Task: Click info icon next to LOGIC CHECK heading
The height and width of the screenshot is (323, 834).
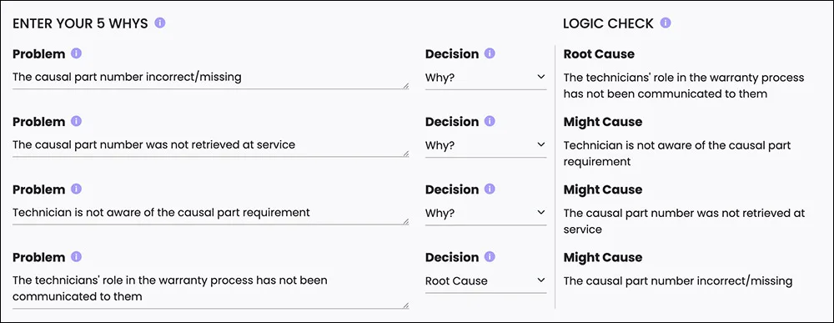Action: 666,23
